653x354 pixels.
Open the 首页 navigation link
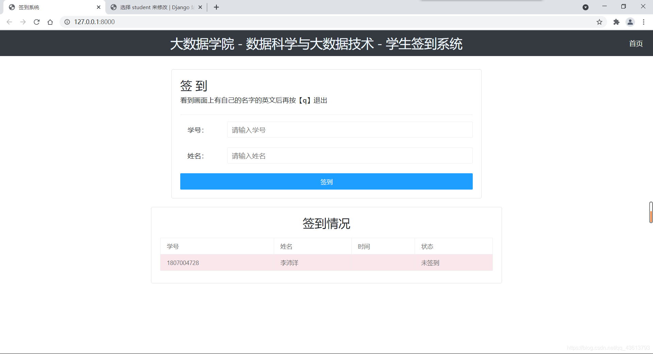point(636,43)
